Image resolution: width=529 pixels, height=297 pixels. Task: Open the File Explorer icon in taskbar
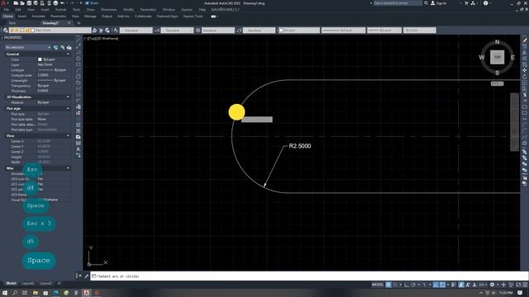pos(35,293)
